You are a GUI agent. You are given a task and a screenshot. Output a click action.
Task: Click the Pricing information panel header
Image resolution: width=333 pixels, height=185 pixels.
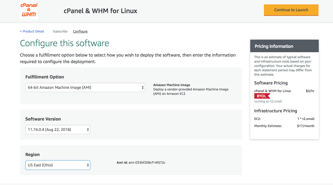click(x=274, y=46)
